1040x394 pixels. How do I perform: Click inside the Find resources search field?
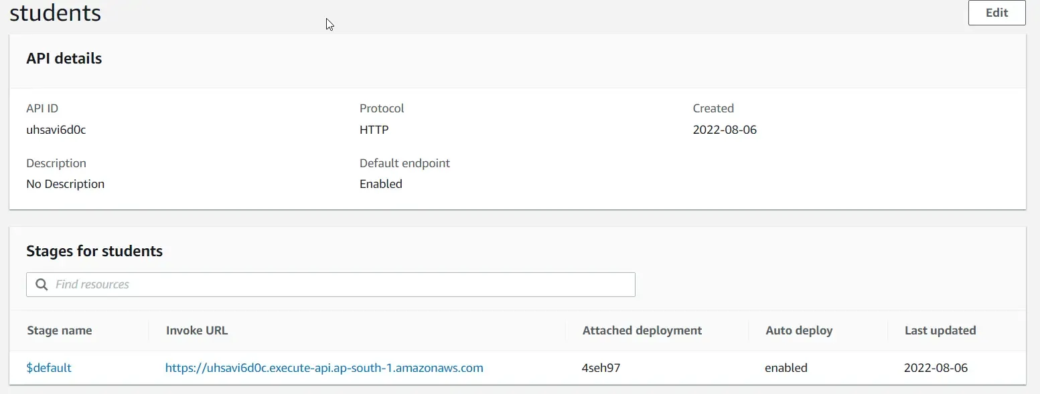(x=268, y=284)
